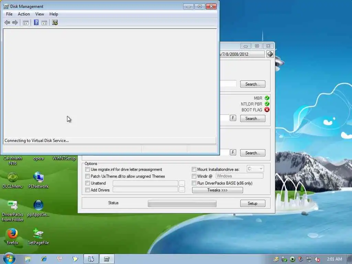
Task: Open DriverPacks from Folder desktop icon
Action: [13, 211]
